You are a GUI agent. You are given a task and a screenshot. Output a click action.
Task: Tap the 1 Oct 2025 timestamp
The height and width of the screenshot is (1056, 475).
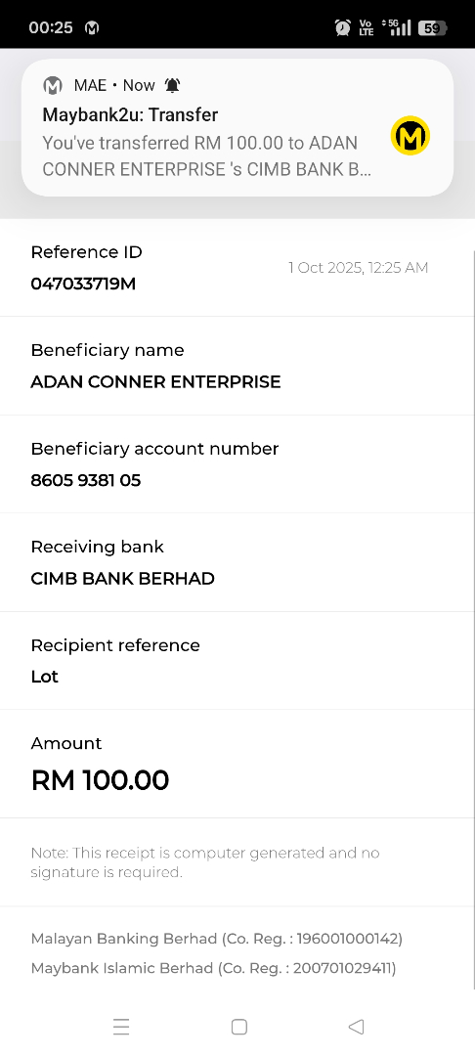(x=359, y=267)
